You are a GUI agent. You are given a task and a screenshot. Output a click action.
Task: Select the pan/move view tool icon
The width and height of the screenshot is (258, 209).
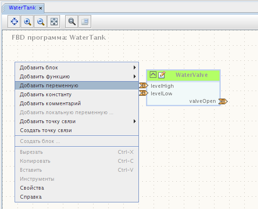tap(14, 22)
